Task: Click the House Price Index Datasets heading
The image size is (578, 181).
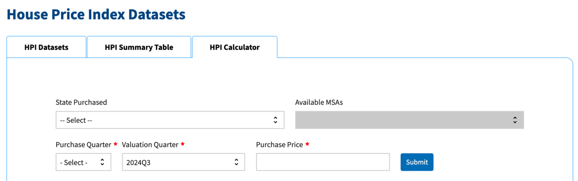Action: coord(96,14)
